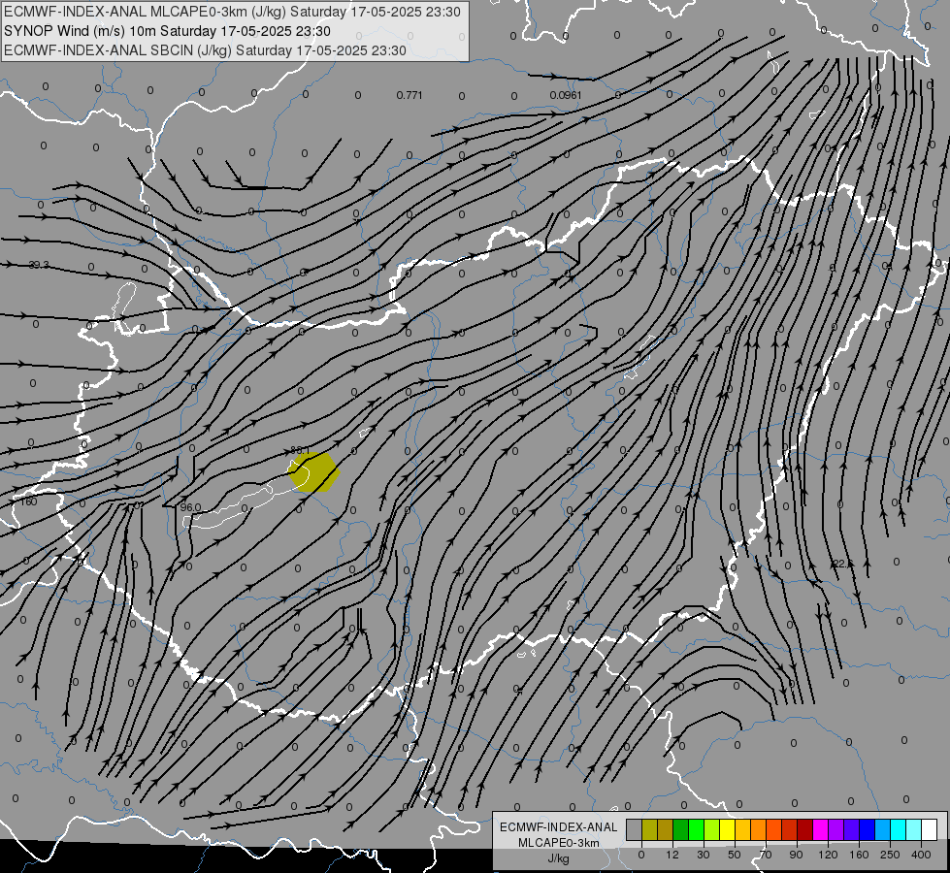The image size is (950, 873).
Task: Select the SYNOP Wind (m/s) 10m title line
Action: point(167,31)
